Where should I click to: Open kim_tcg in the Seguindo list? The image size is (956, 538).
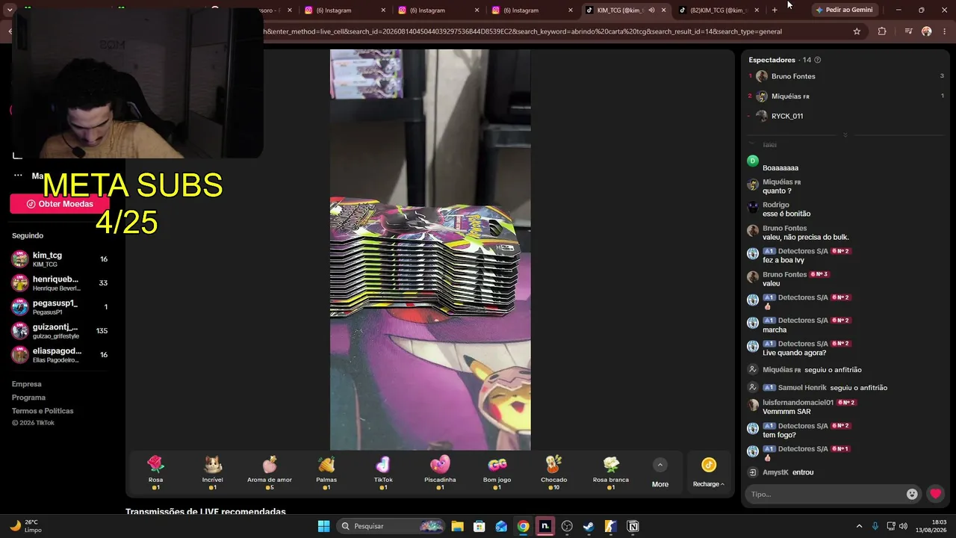[60, 259]
